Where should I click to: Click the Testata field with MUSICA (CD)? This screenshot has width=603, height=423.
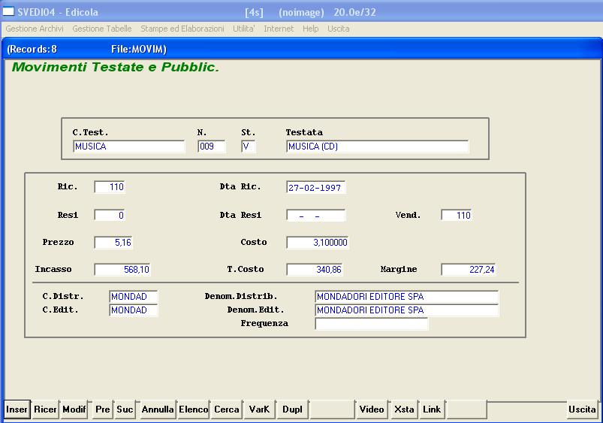377,147
